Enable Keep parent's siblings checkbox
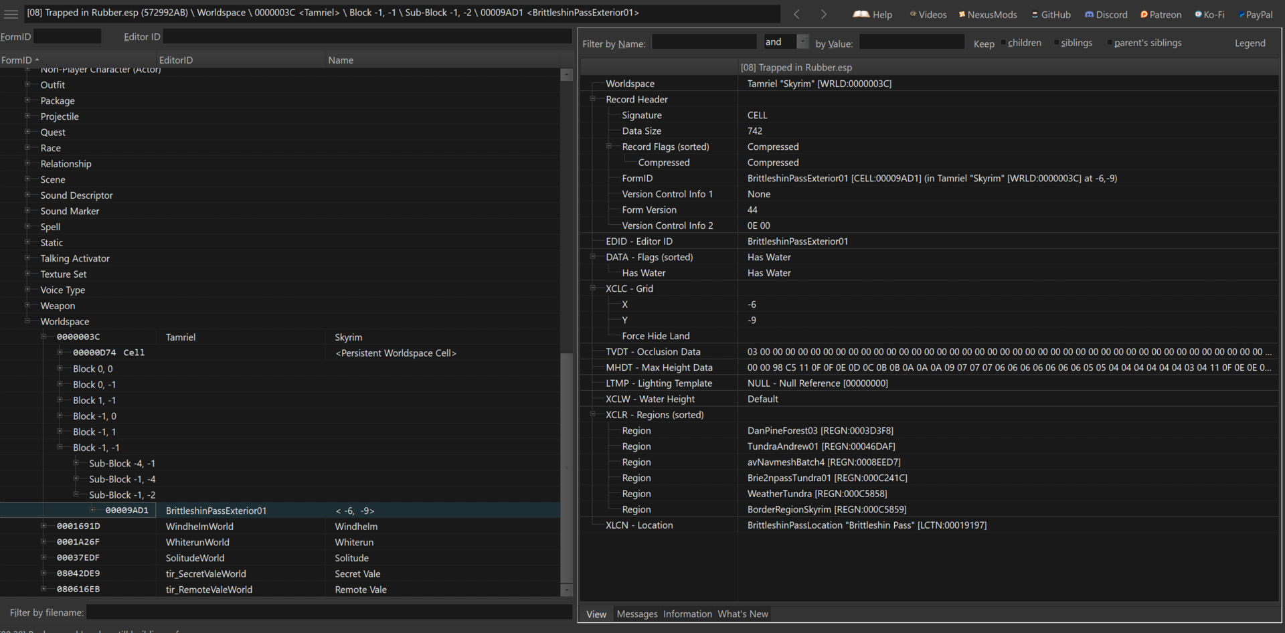The width and height of the screenshot is (1285, 633). (x=1110, y=43)
